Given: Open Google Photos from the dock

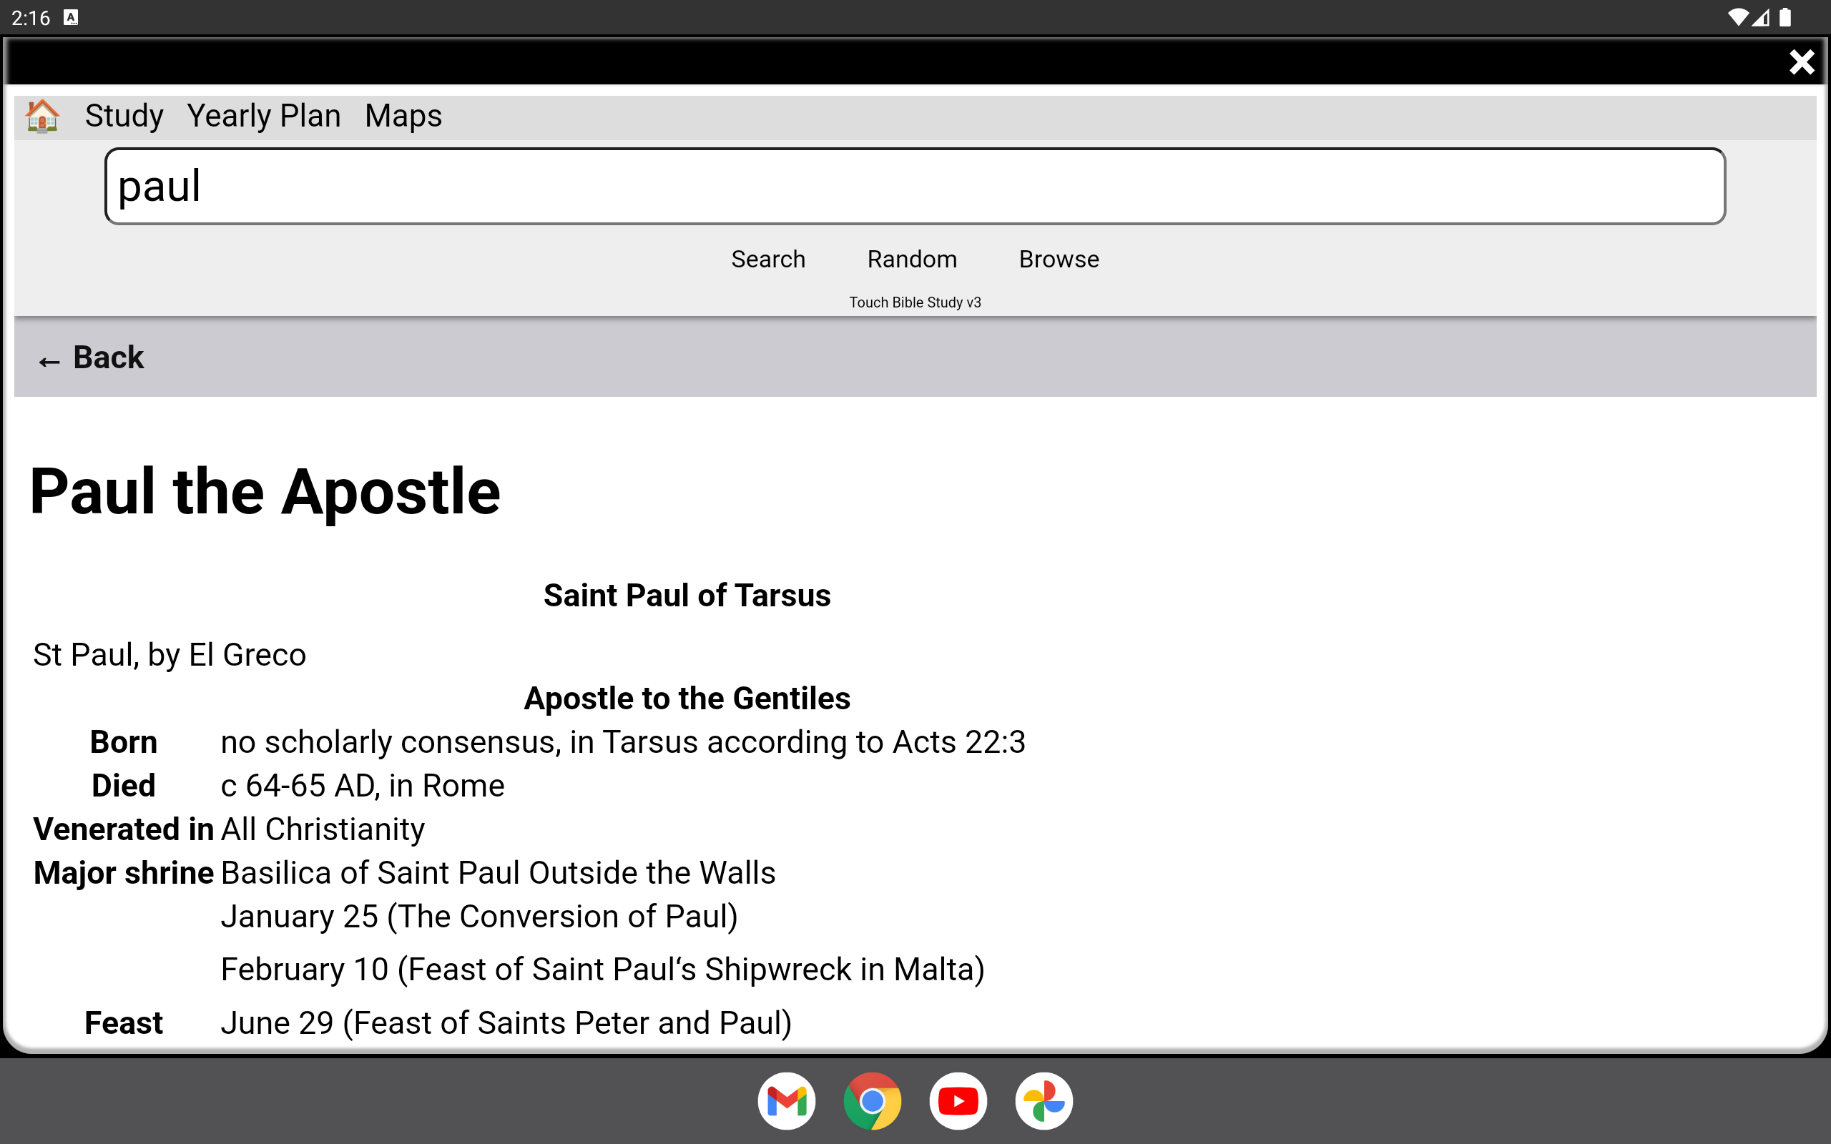Looking at the screenshot, I should pyautogui.click(x=1044, y=1101).
